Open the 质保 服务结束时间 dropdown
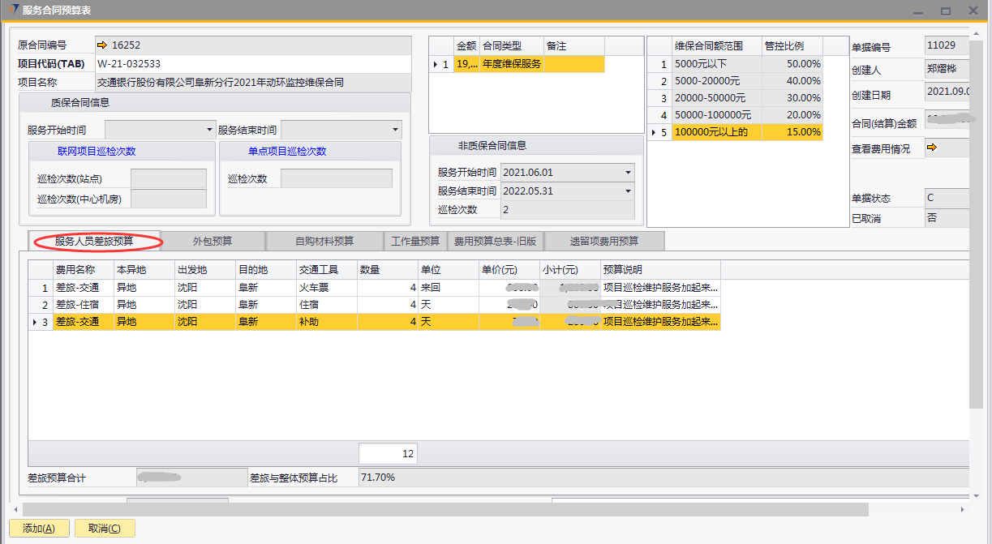Image resolution: width=992 pixels, height=544 pixels. pyautogui.click(x=395, y=130)
